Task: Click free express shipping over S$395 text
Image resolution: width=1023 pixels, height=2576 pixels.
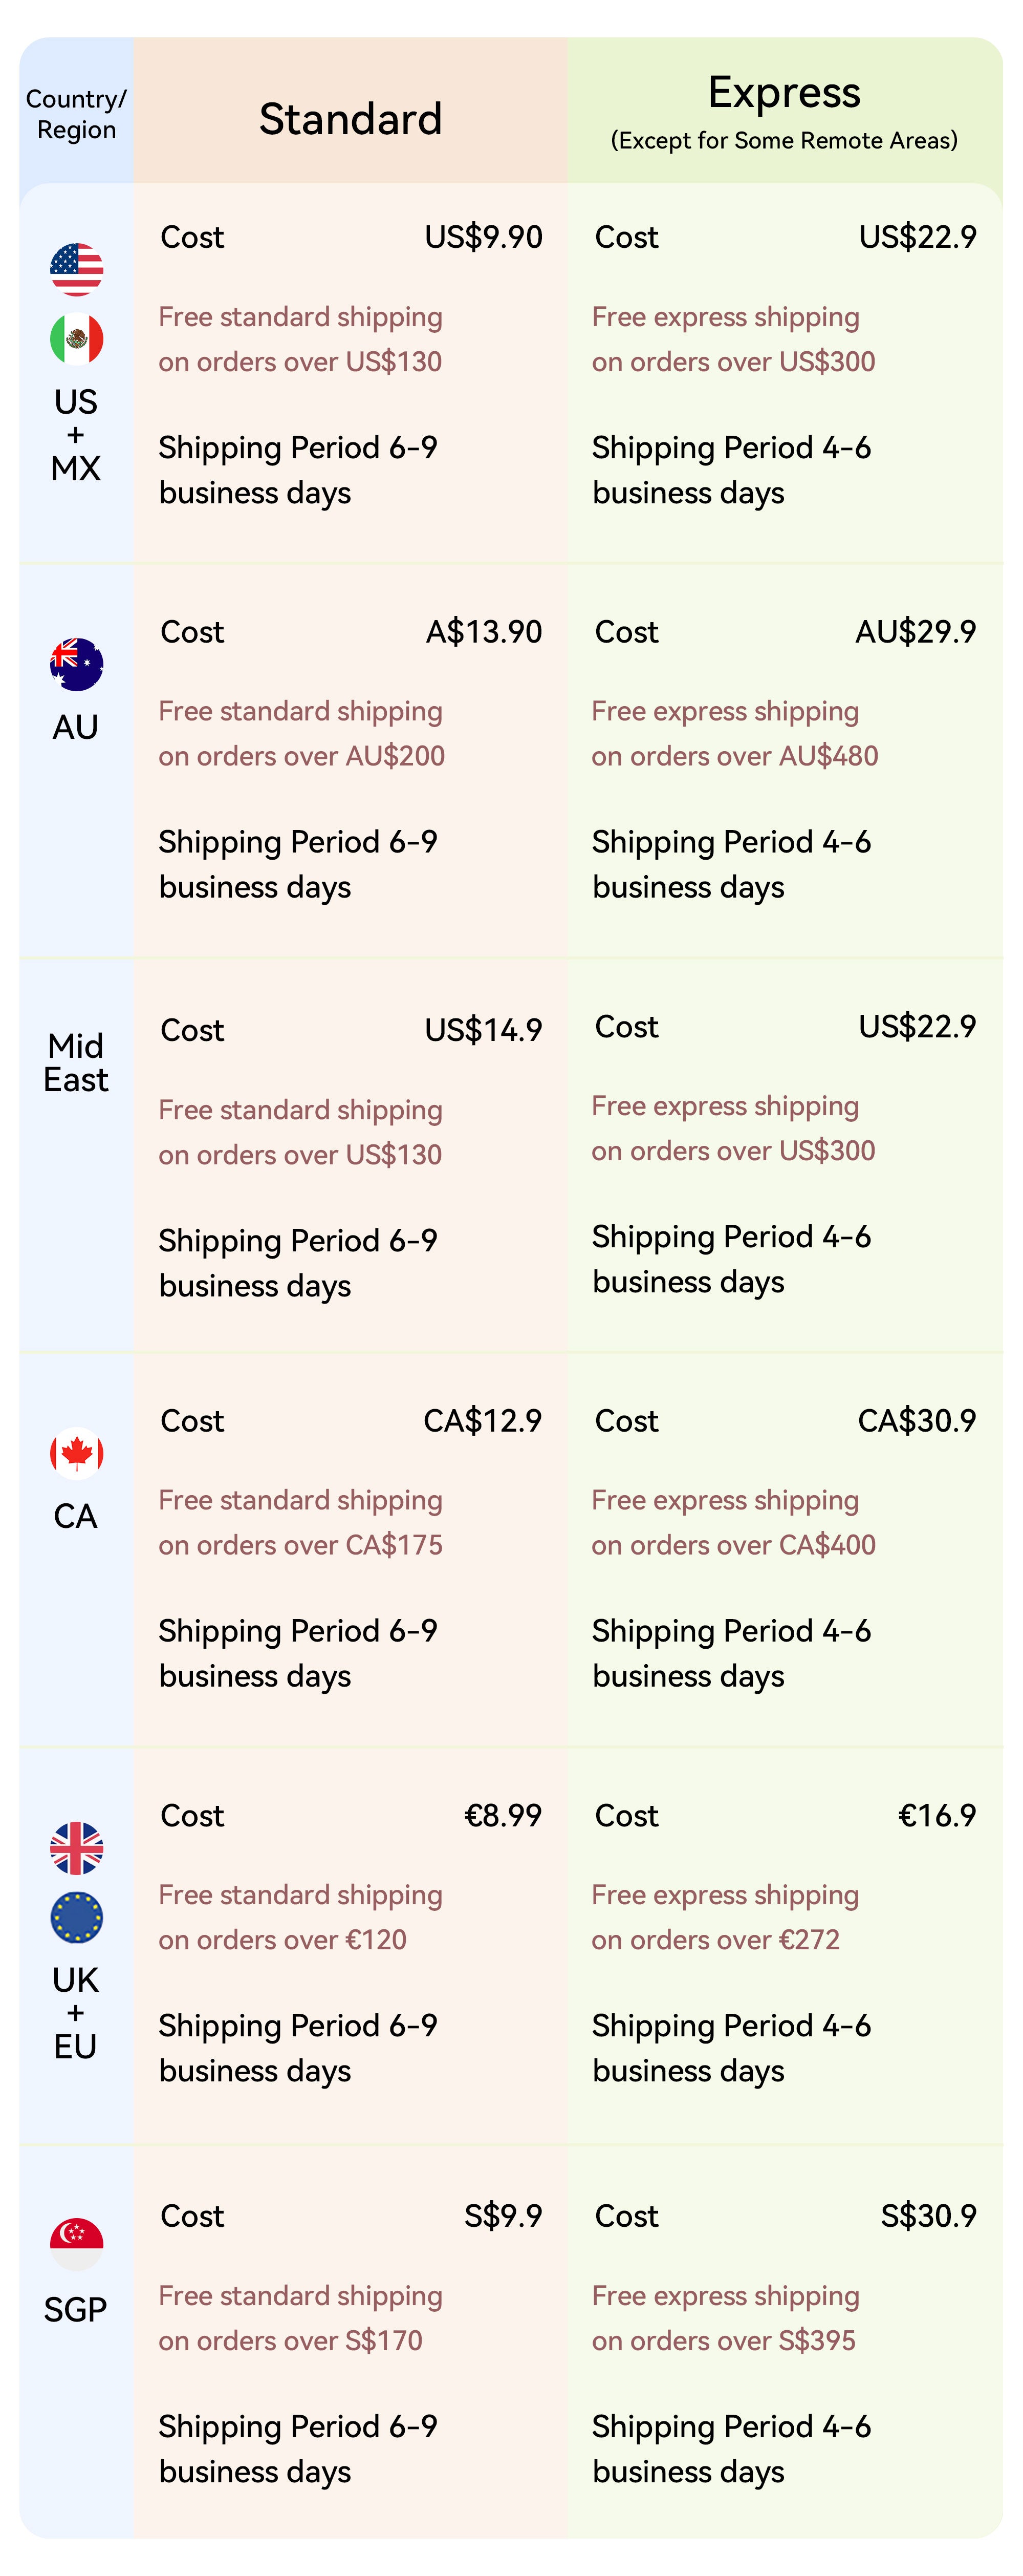Action: click(725, 2318)
